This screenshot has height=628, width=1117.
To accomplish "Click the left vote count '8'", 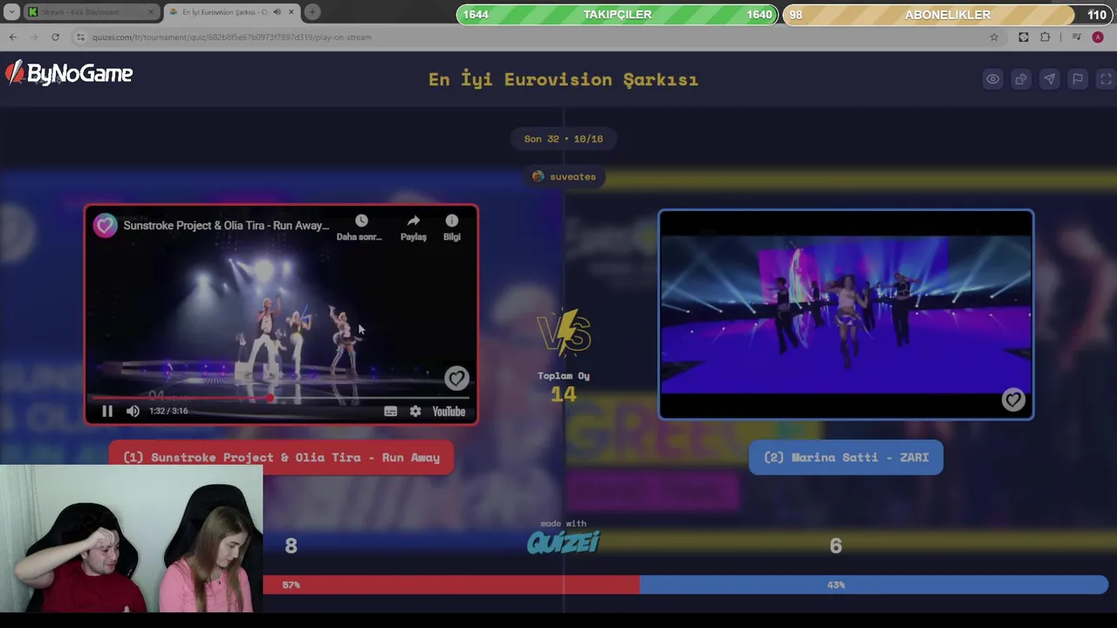I will point(291,546).
